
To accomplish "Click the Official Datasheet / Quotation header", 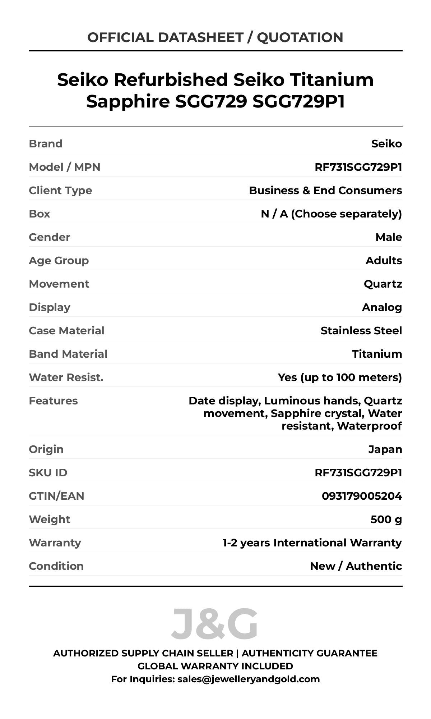I will pyautogui.click(x=215, y=37).
